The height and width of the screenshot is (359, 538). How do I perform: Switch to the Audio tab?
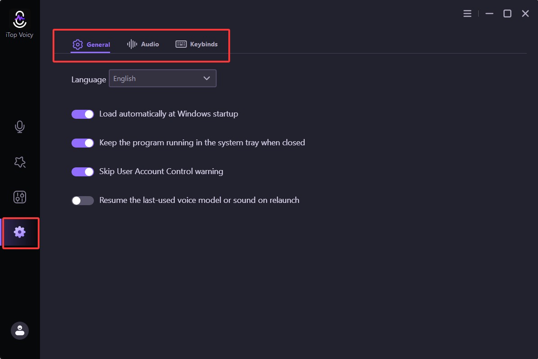pyautogui.click(x=143, y=44)
